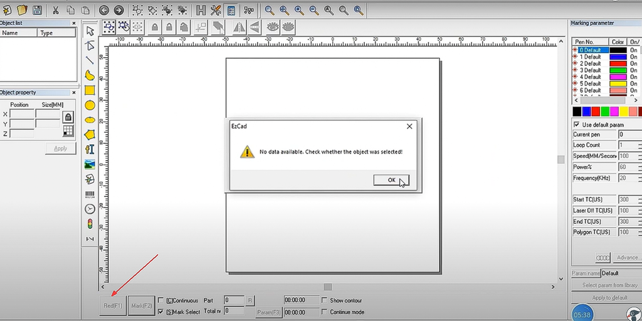Viewport: 642px width, 321px height.
Task: Toggle the Continuous checkbox
Action: tap(161, 300)
